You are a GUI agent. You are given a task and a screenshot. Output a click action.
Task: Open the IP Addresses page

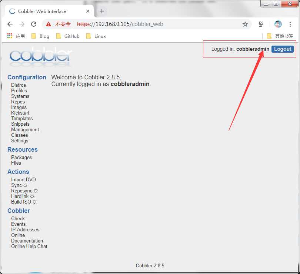25,230
